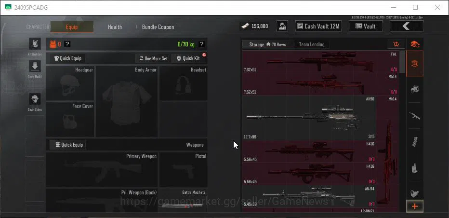Switch to the Equip tab
The image size is (449, 218).
[72, 27]
